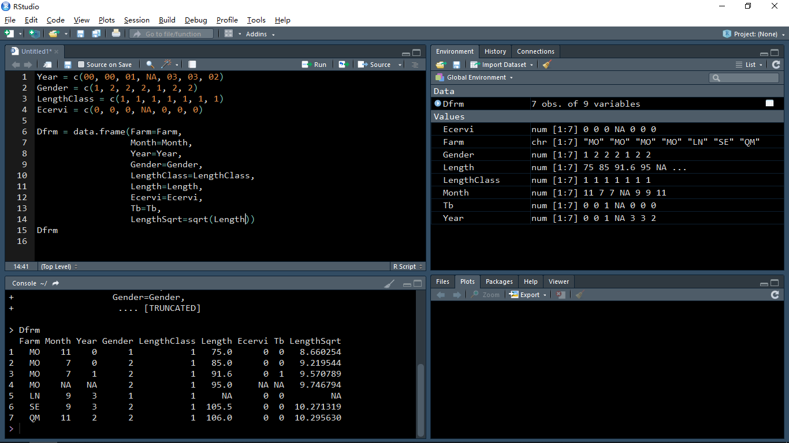The height and width of the screenshot is (443, 789).
Task: Click the document outline icon
Action: (415, 65)
